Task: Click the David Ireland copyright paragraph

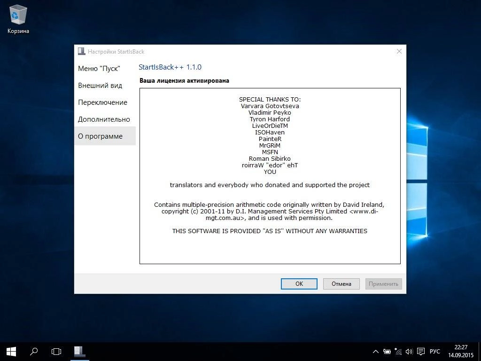Action: (269, 211)
